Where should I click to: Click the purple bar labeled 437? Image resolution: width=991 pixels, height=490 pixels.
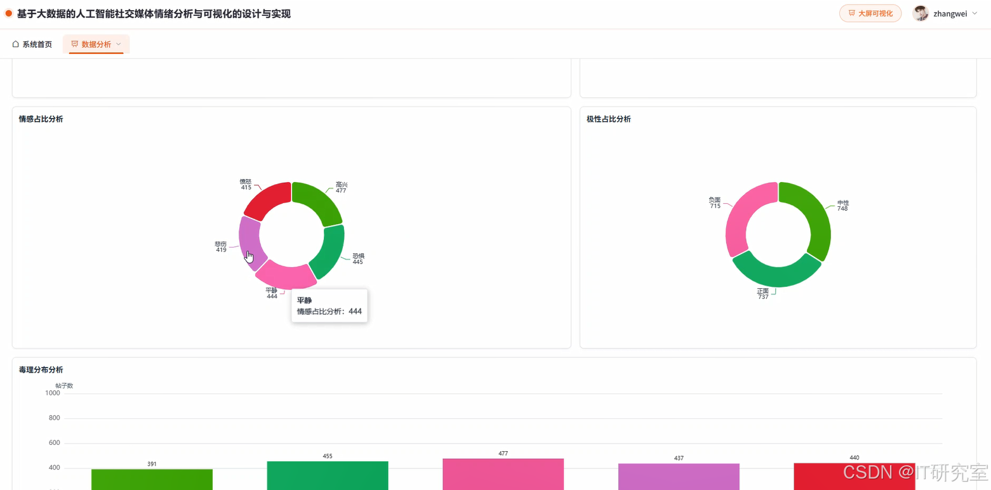tap(679, 477)
